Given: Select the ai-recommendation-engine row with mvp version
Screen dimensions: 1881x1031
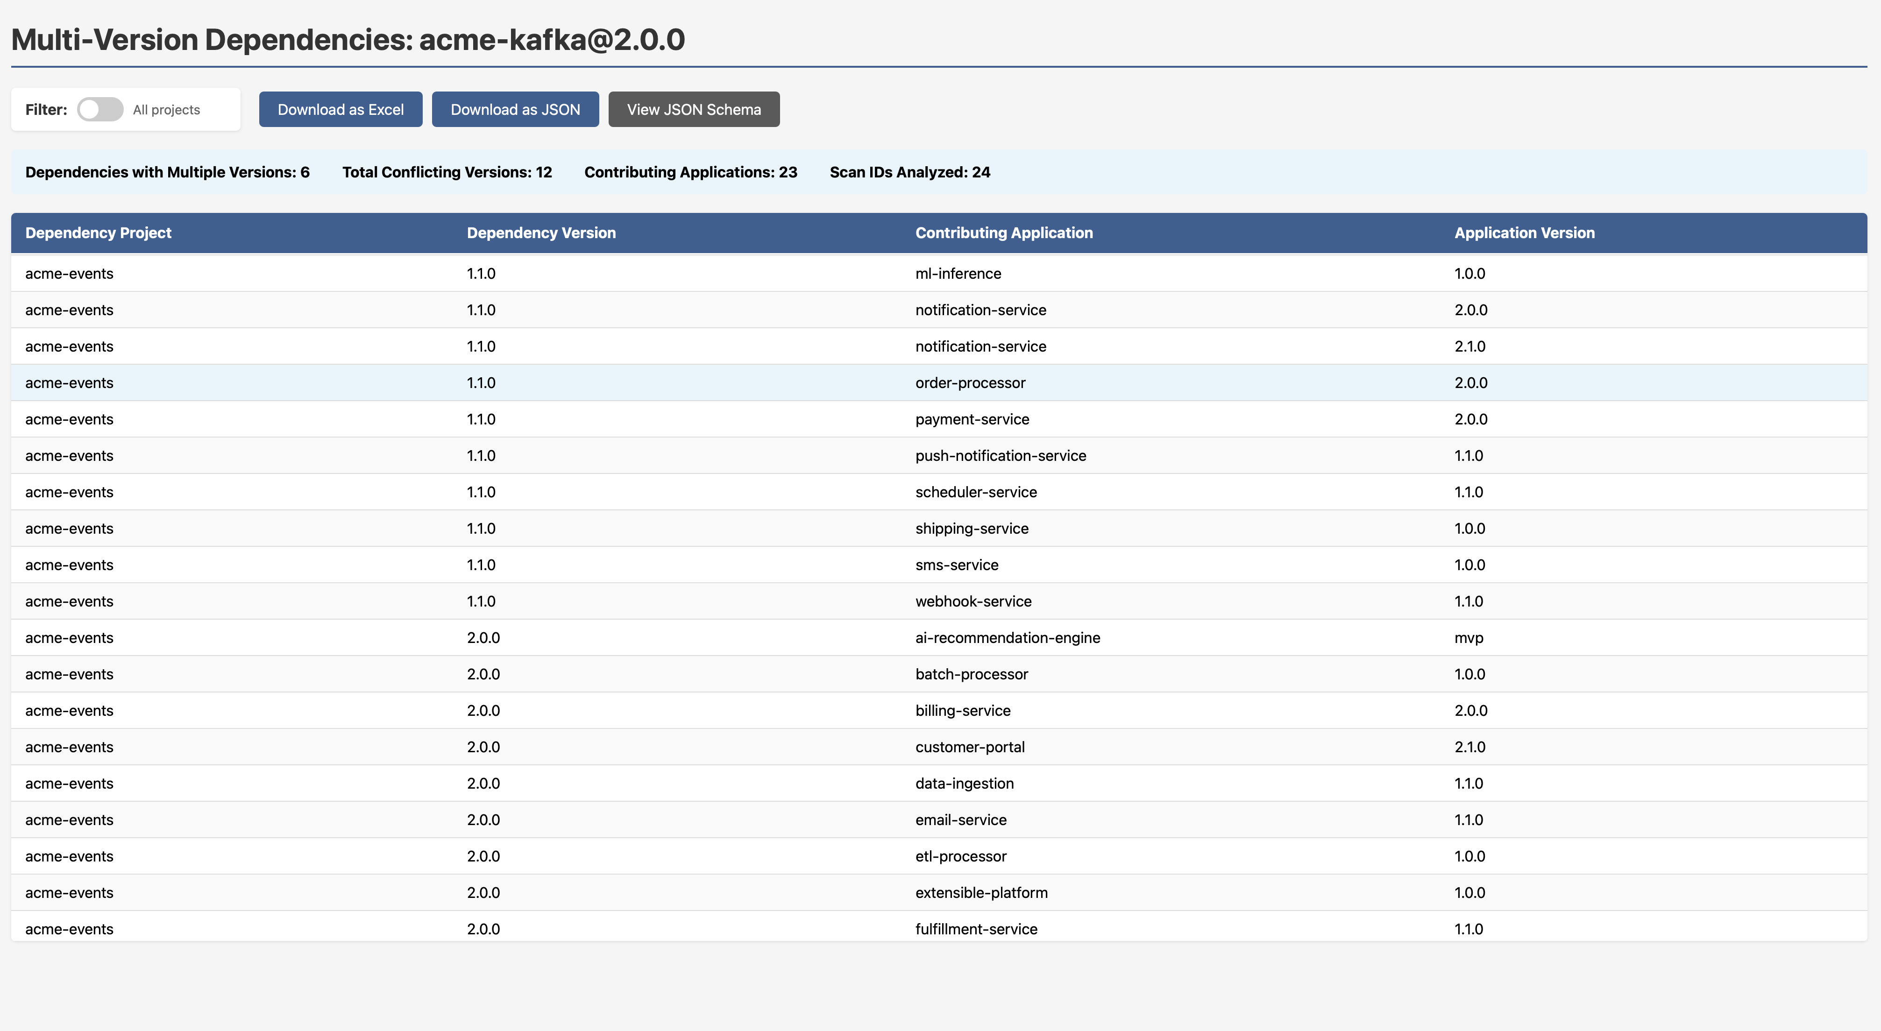Looking at the screenshot, I should click(x=1008, y=637).
